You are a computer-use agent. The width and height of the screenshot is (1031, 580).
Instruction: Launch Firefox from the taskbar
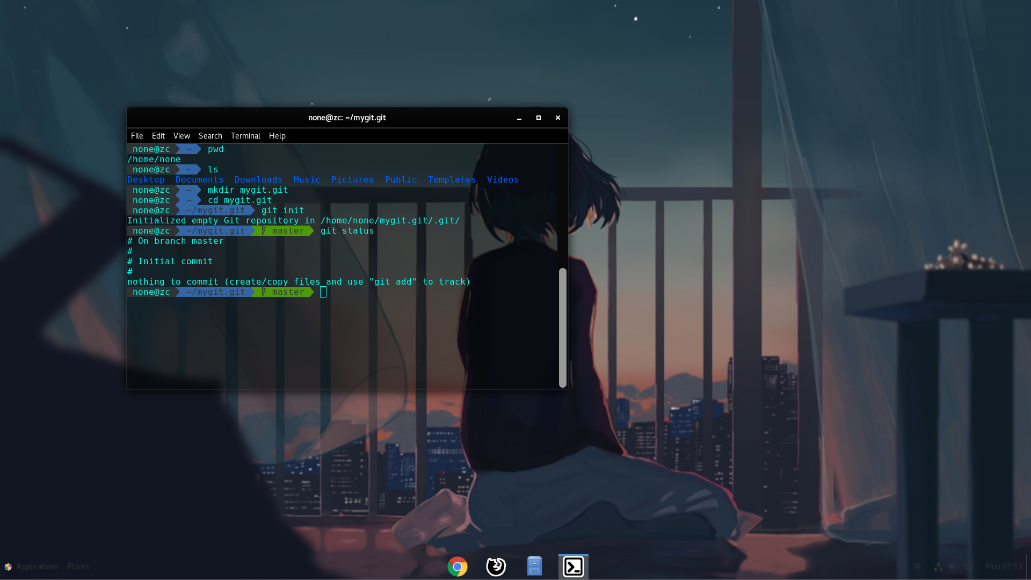click(496, 566)
